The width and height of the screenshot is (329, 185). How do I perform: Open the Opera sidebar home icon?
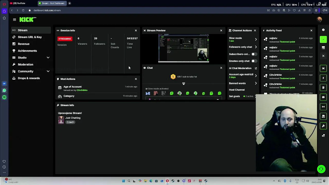[x=4, y=11]
